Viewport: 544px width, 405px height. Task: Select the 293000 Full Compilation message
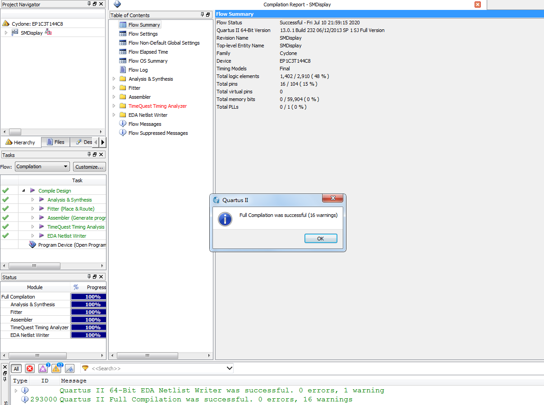[206, 400]
